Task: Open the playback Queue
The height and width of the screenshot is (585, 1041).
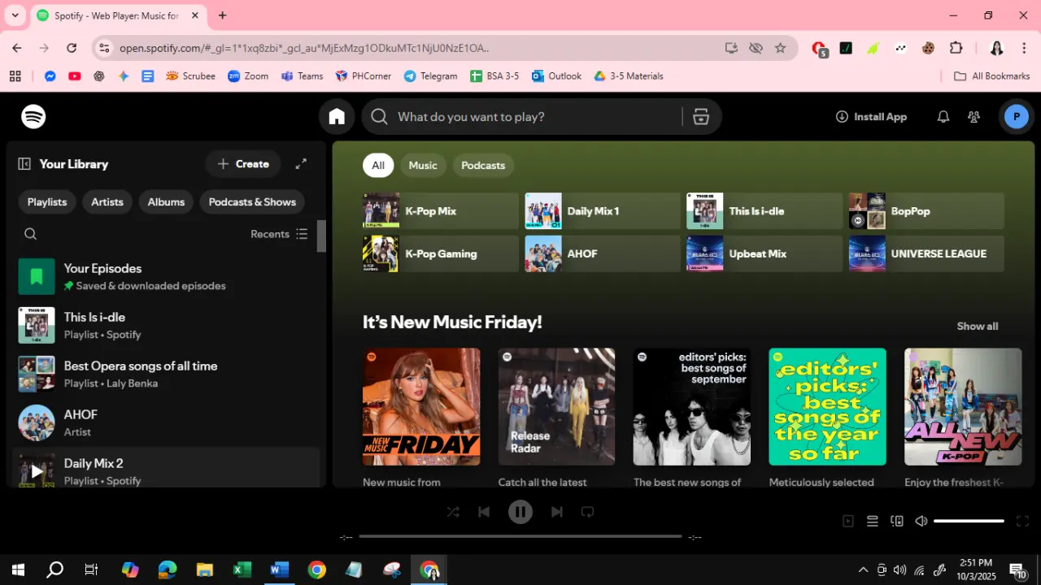Action: pyautogui.click(x=873, y=522)
